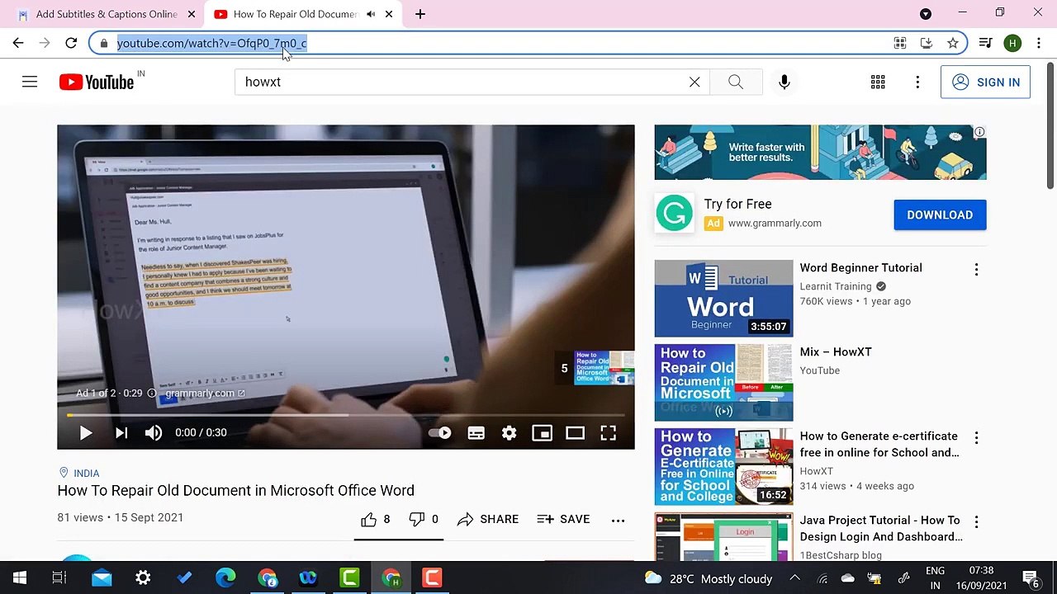Image resolution: width=1057 pixels, height=594 pixels.
Task: Play the video
Action: coord(86,432)
